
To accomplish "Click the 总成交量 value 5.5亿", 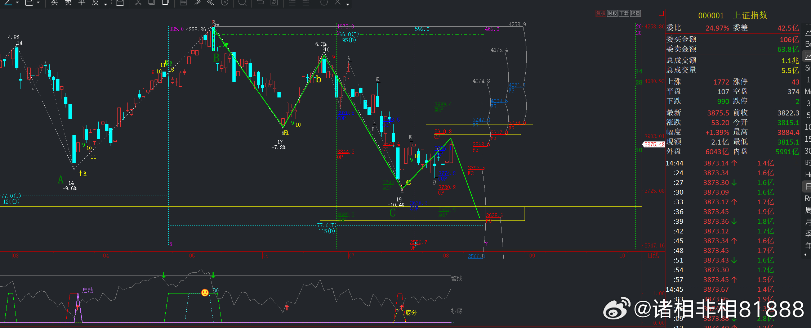I will (x=790, y=70).
